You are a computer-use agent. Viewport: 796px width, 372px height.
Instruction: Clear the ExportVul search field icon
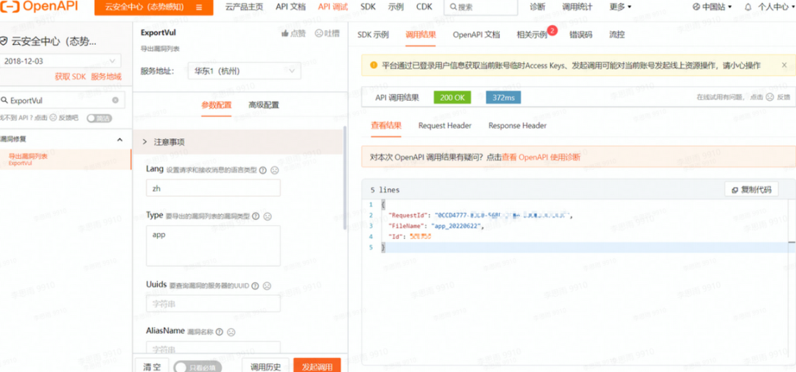click(115, 100)
